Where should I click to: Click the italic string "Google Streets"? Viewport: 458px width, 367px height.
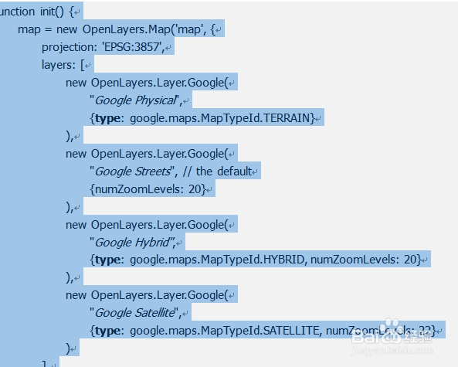pyautogui.click(x=133, y=172)
